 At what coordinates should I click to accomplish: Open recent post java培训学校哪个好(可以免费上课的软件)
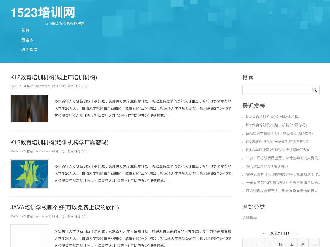(279, 133)
